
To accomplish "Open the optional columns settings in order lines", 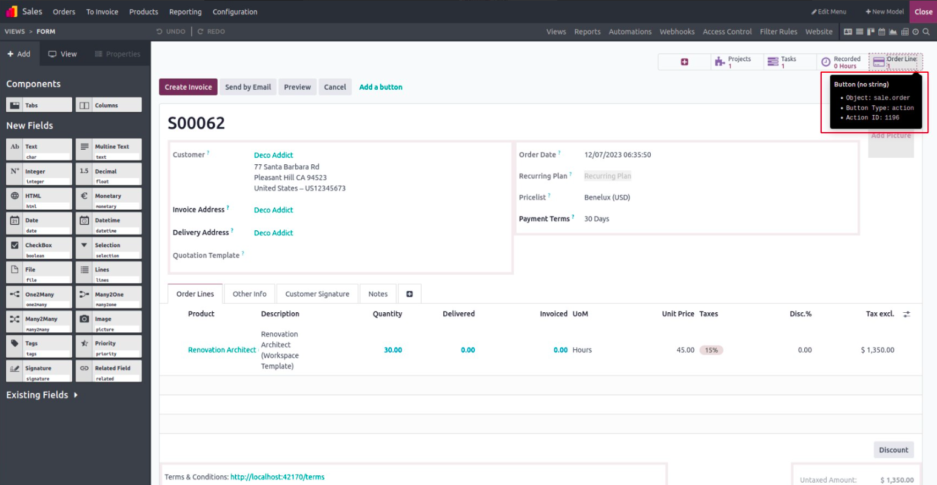I will pyautogui.click(x=907, y=314).
